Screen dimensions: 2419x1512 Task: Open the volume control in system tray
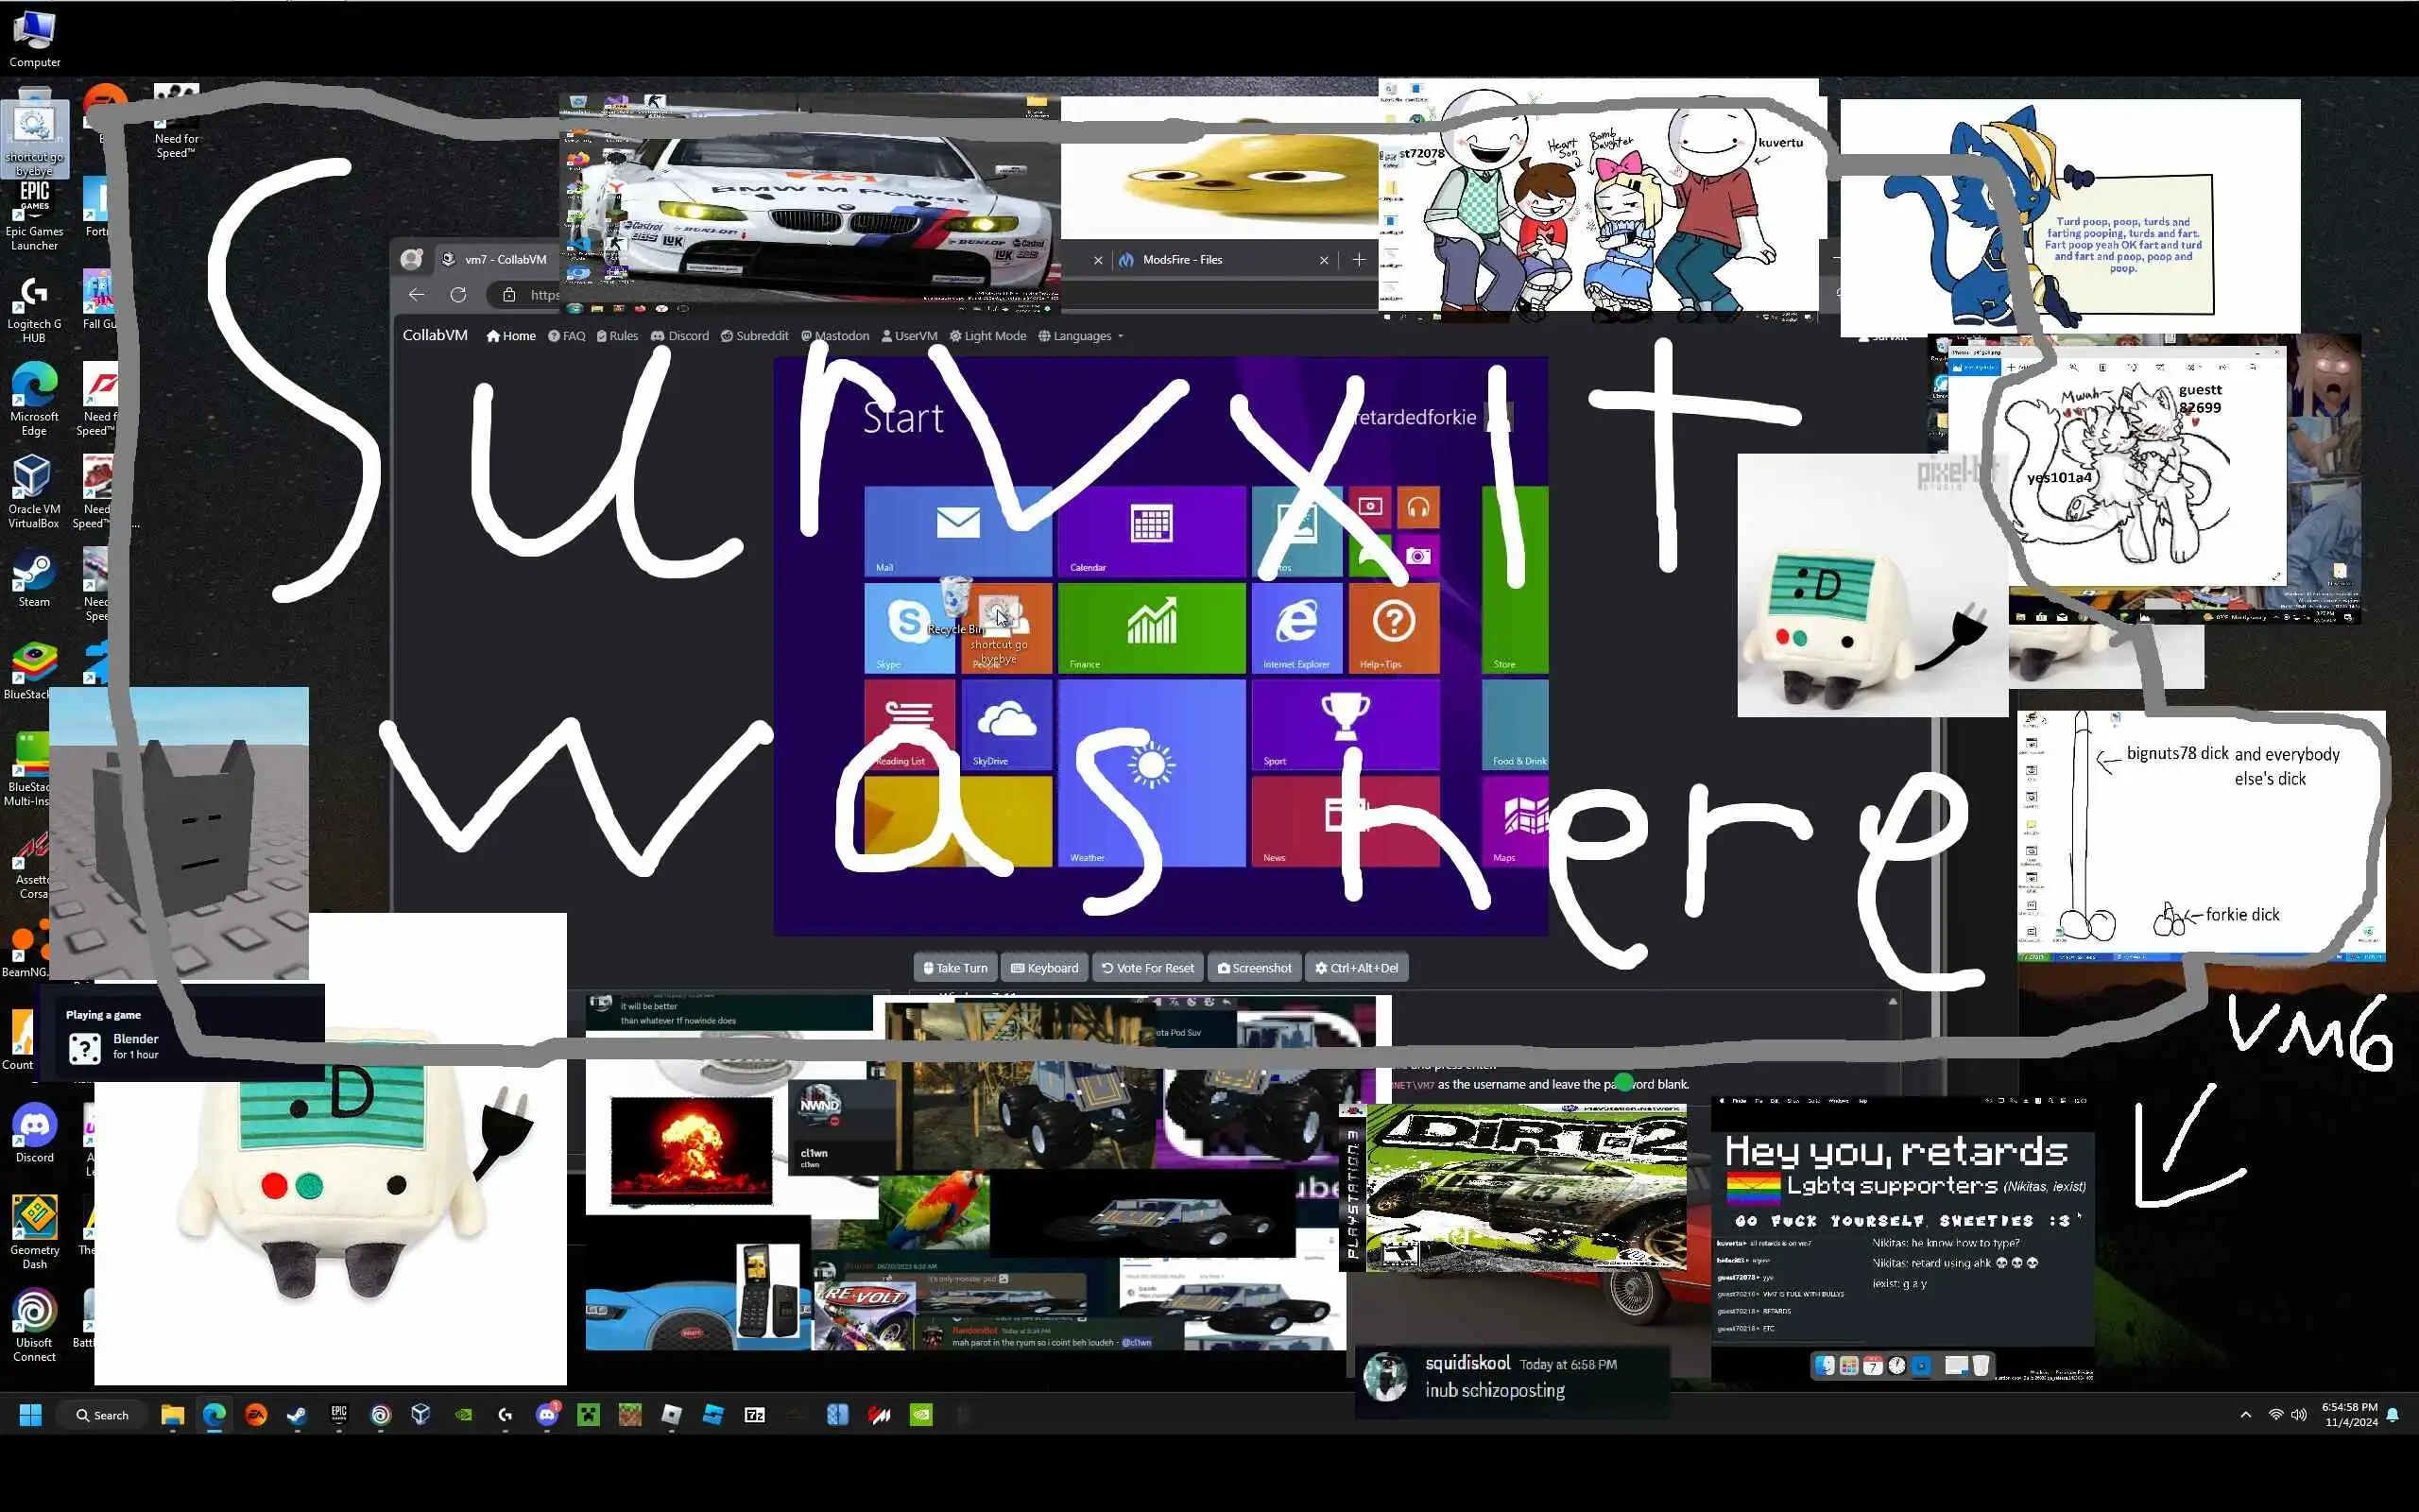pos(2298,1415)
